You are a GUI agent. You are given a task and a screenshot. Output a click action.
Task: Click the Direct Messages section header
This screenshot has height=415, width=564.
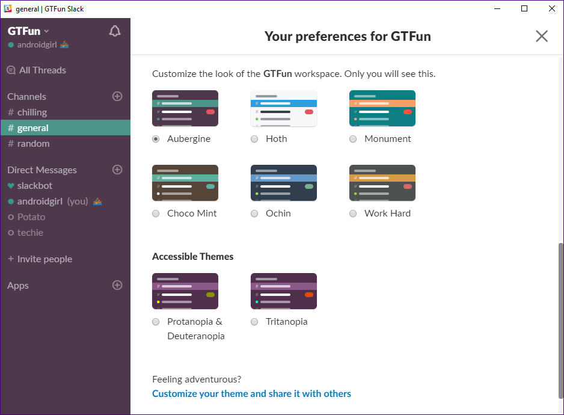tap(42, 170)
